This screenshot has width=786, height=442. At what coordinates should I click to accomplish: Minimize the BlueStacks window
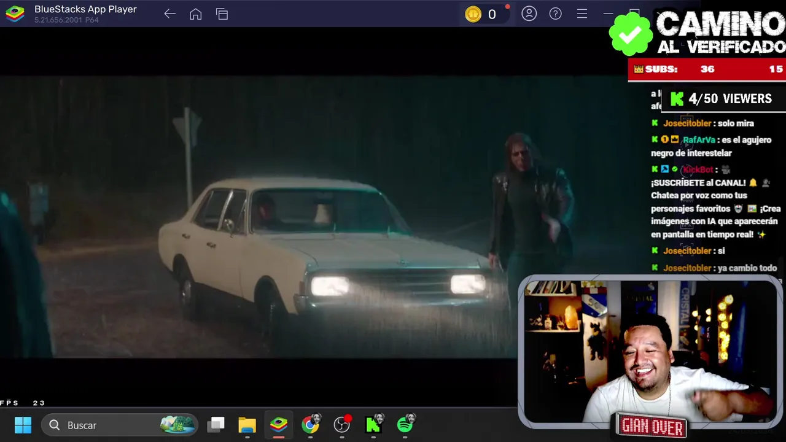(x=608, y=14)
